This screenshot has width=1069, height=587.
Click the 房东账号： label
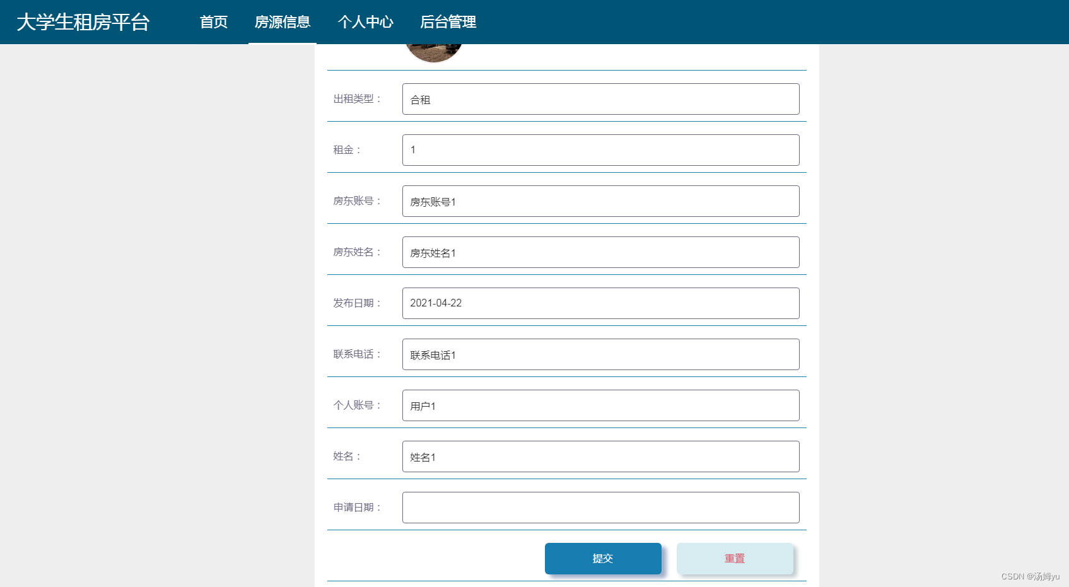[x=358, y=201]
